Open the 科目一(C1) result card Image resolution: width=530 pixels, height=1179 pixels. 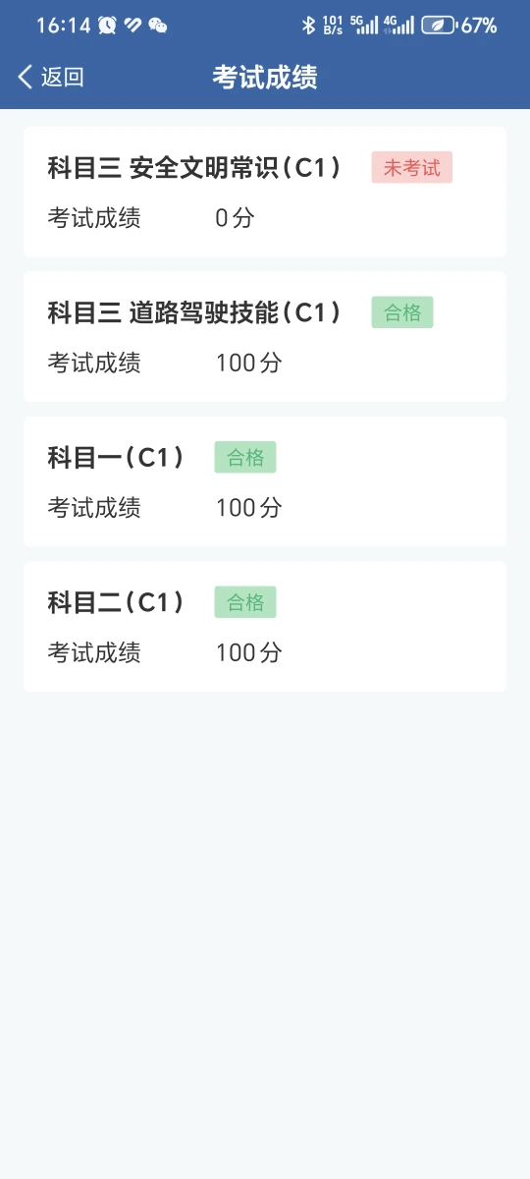[x=265, y=481]
